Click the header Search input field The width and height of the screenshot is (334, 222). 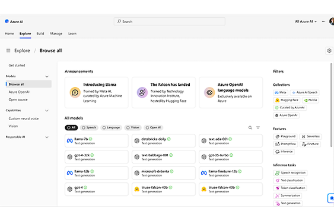[170, 21]
